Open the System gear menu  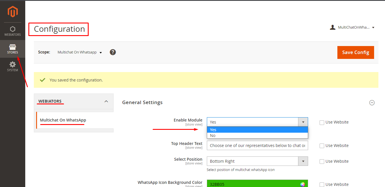coord(13,67)
